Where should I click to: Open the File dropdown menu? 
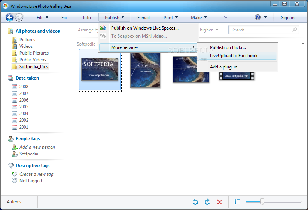click(x=42, y=18)
